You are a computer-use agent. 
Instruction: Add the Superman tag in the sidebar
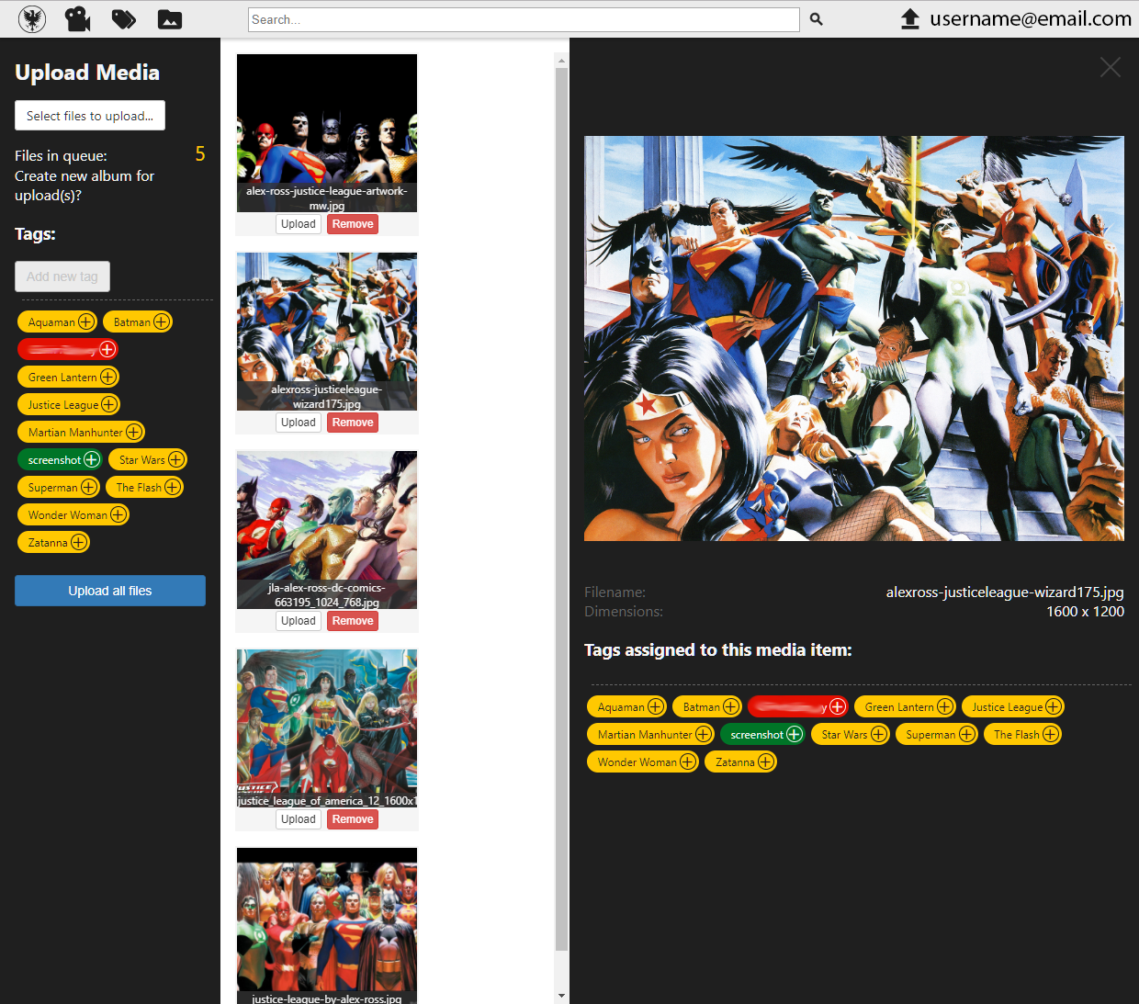point(89,487)
